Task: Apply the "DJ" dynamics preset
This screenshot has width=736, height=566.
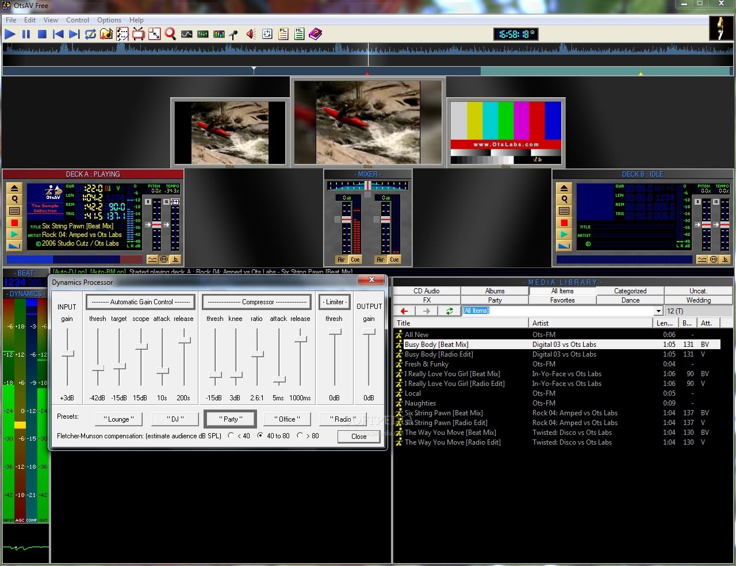Action: tap(175, 419)
